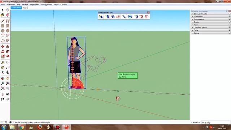Activate the Pan hand tool
This screenshot has width=231, height=130.
pyautogui.click(x=8, y=78)
